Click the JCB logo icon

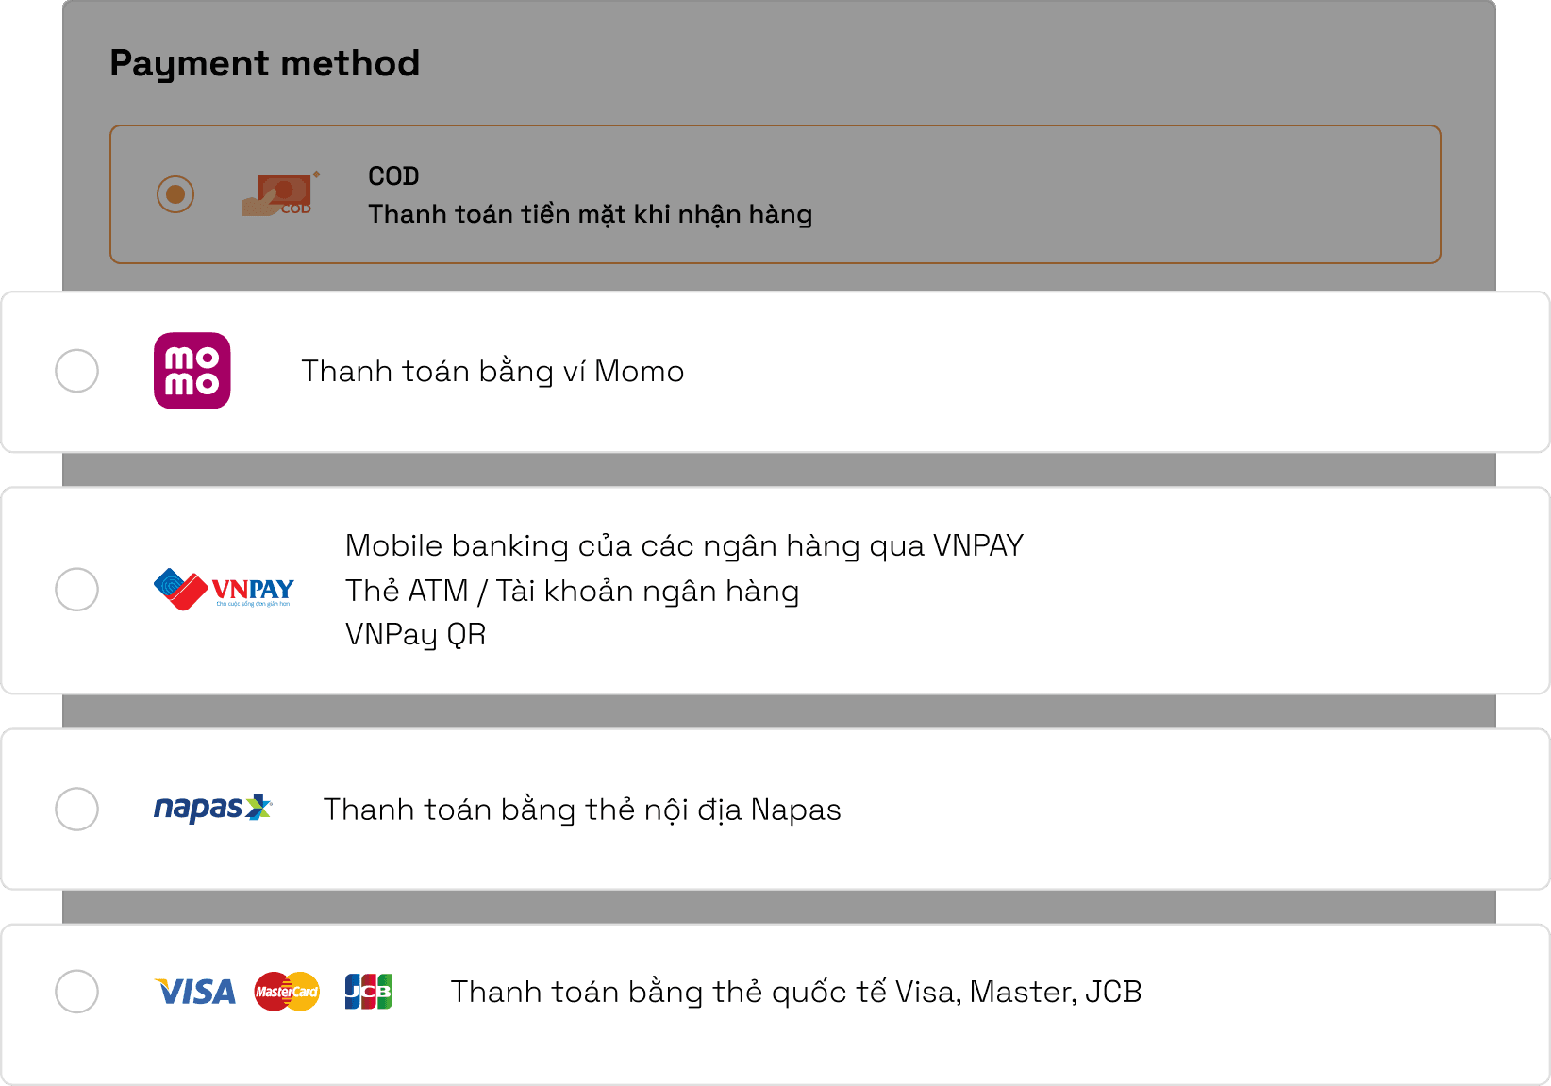pos(369,992)
